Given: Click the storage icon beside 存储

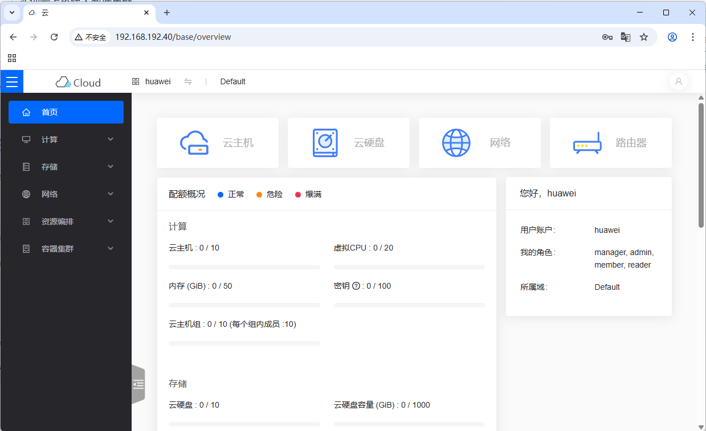Looking at the screenshot, I should point(26,167).
